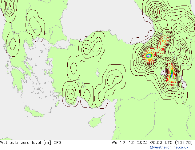Viewport: 195px width, 150px height.
Task: Click the weatheronline.co.uk copyright link
Action: (x=169, y=147)
